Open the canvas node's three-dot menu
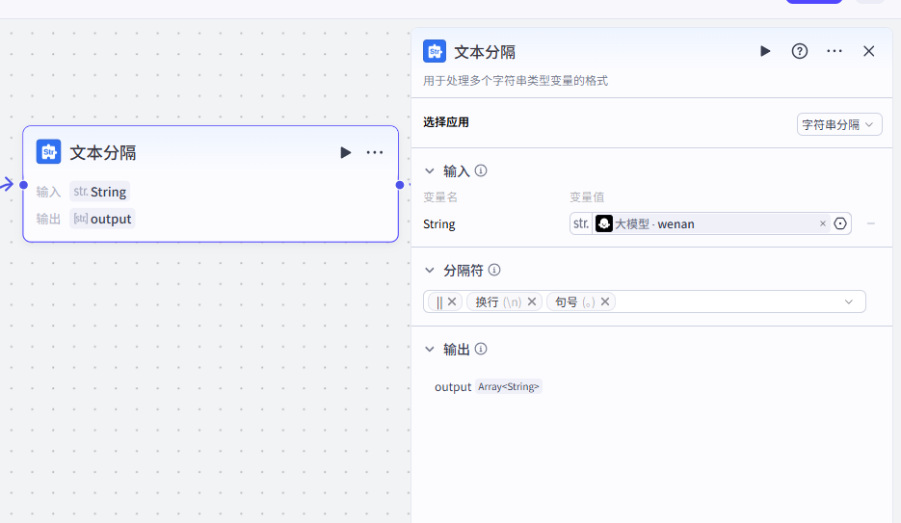The height and width of the screenshot is (523, 901). click(375, 152)
